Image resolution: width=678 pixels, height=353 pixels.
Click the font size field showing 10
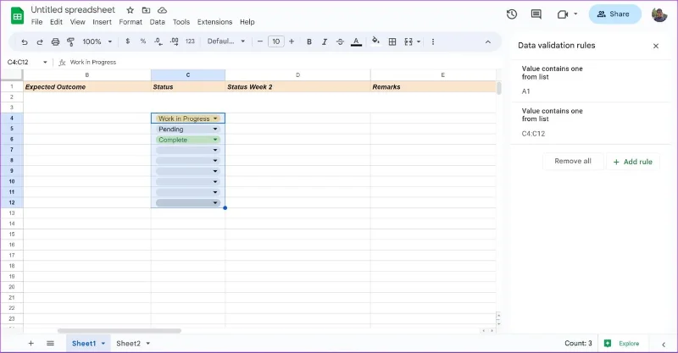(276, 41)
